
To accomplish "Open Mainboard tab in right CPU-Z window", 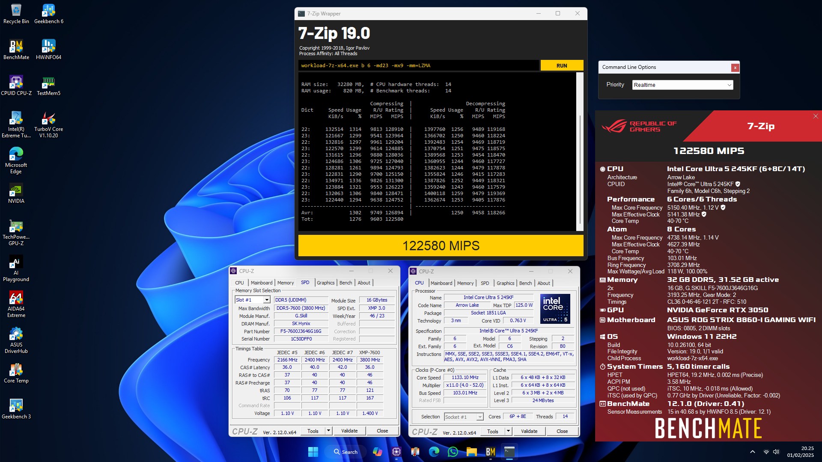I will click(x=441, y=283).
